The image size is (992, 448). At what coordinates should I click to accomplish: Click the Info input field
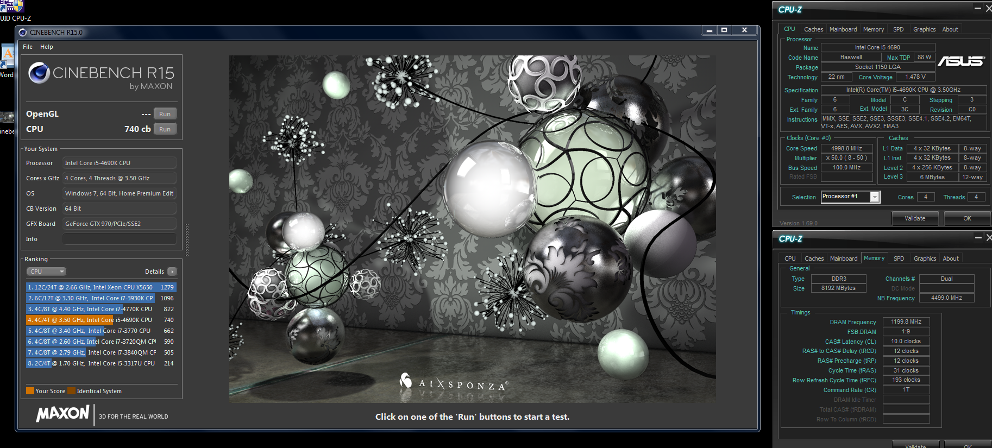120,239
